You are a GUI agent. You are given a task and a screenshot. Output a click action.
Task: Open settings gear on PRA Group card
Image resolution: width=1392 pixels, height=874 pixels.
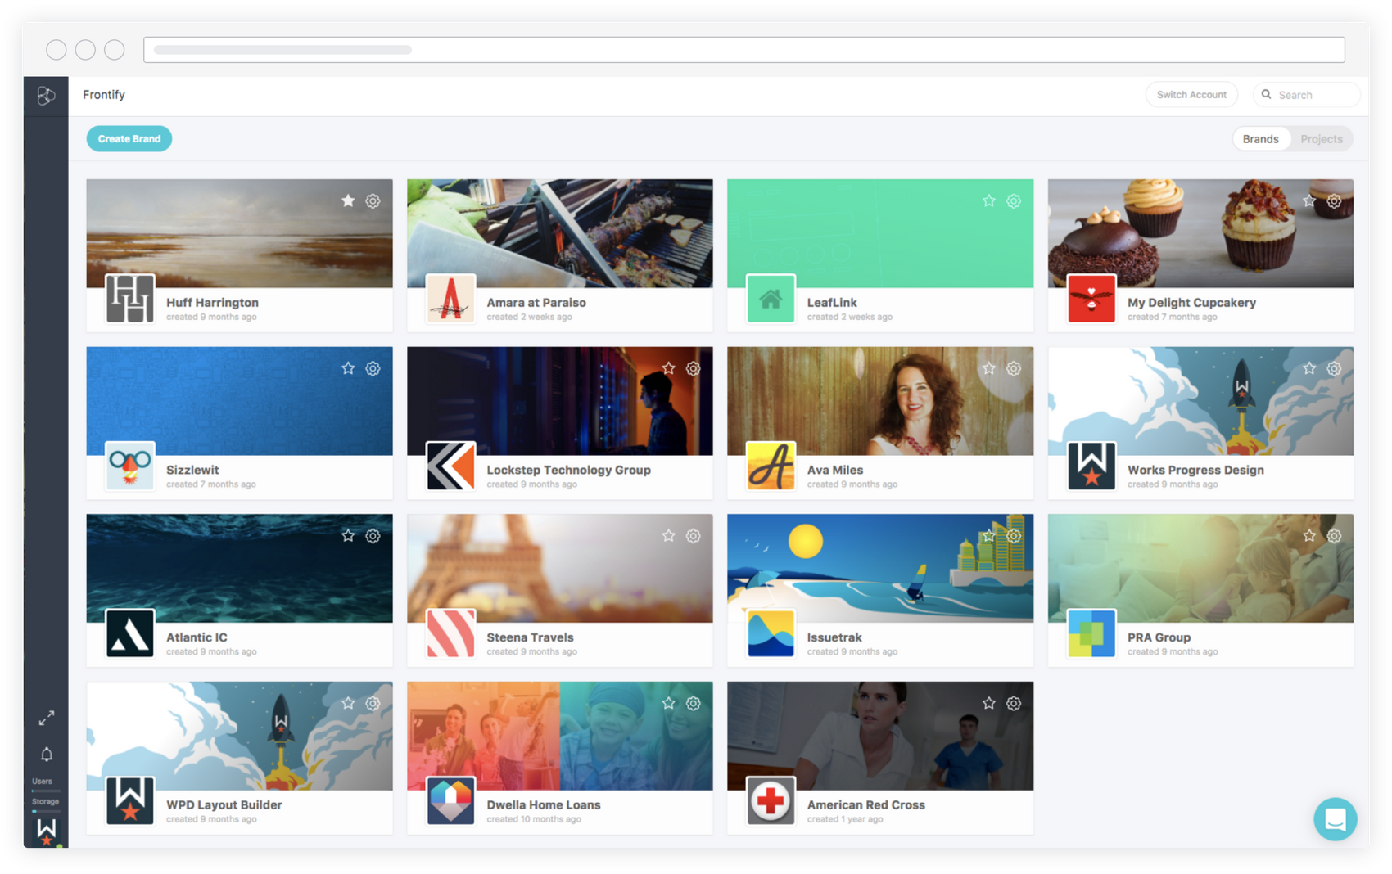1334,536
